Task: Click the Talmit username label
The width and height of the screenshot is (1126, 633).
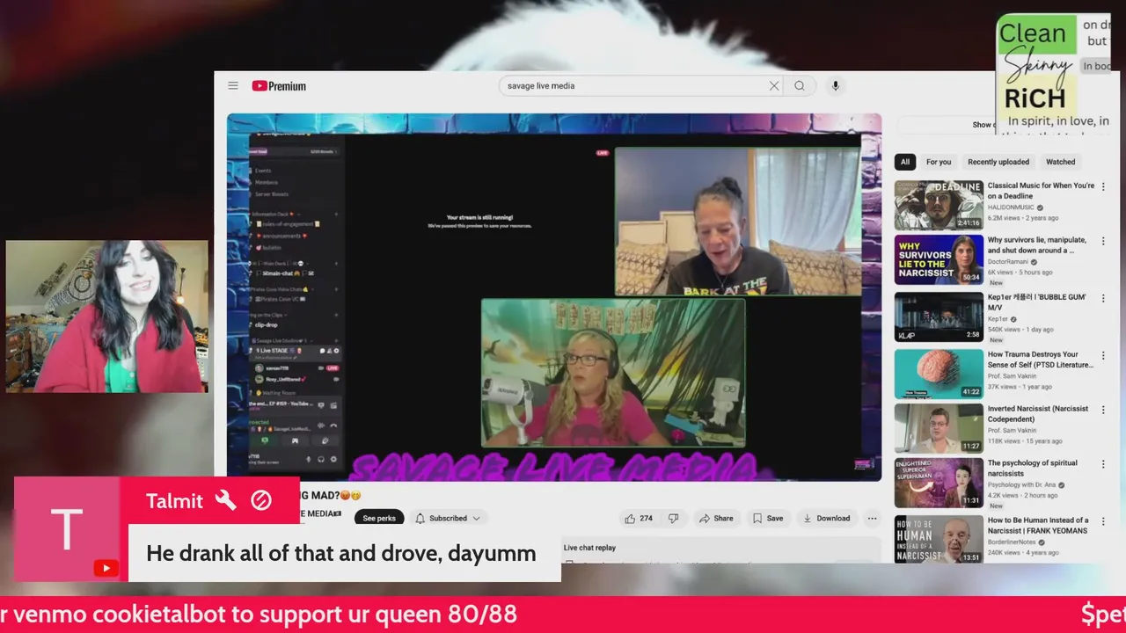Action: 174,501
